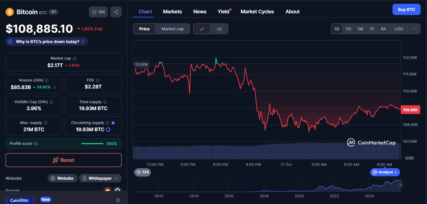Switch to line chart view icon

pos(202,29)
